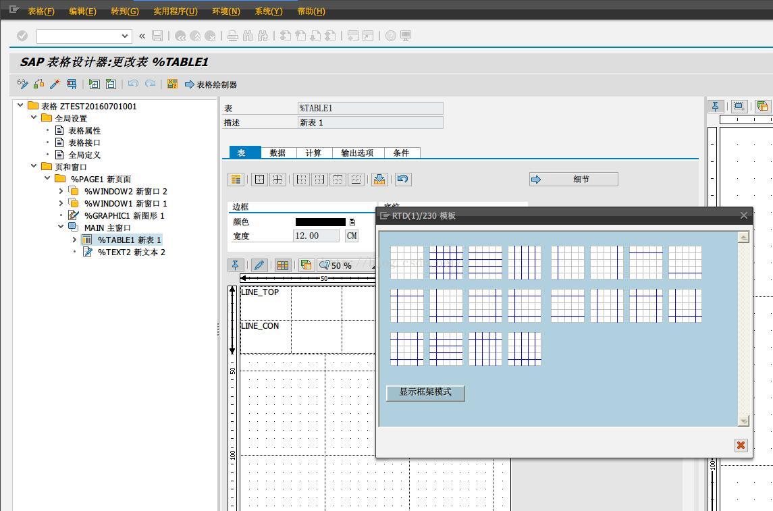Screen dimensions: 773x511
Task: Switch to the 条件 tab
Action: point(401,153)
